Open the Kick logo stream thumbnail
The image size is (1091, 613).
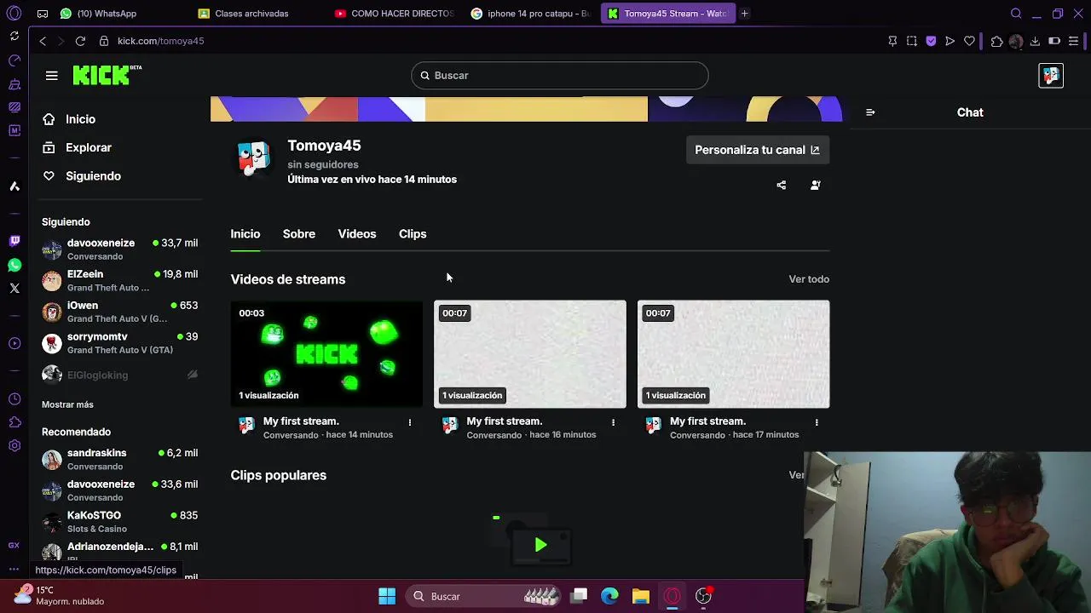(x=326, y=354)
